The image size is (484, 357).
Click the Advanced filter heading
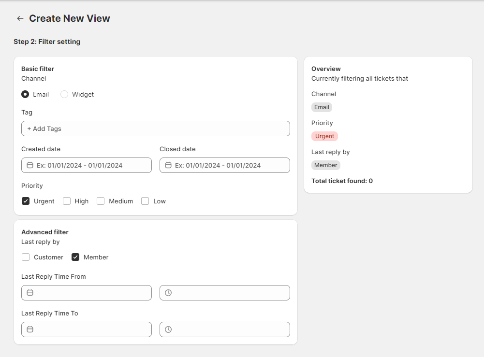tap(45, 232)
